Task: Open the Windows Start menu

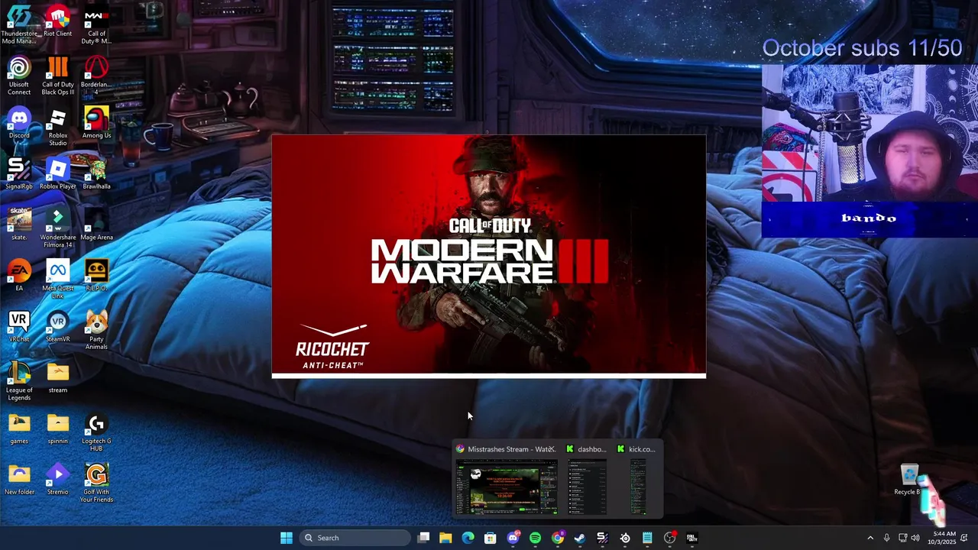Action: [x=287, y=538]
